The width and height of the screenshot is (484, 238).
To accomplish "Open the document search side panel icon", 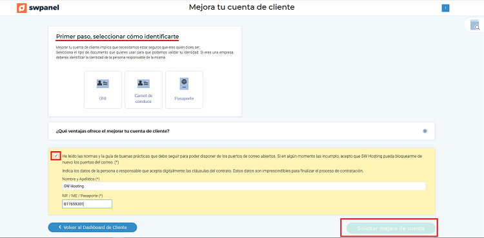I will (x=475, y=25).
